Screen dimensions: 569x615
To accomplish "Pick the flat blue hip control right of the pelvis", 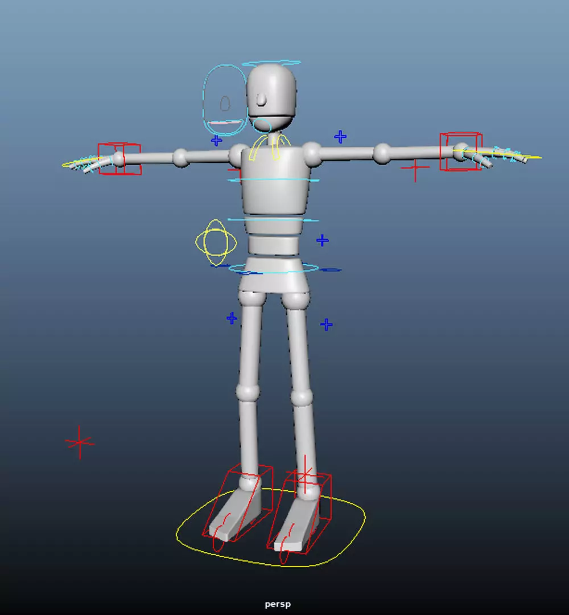I will coord(331,270).
